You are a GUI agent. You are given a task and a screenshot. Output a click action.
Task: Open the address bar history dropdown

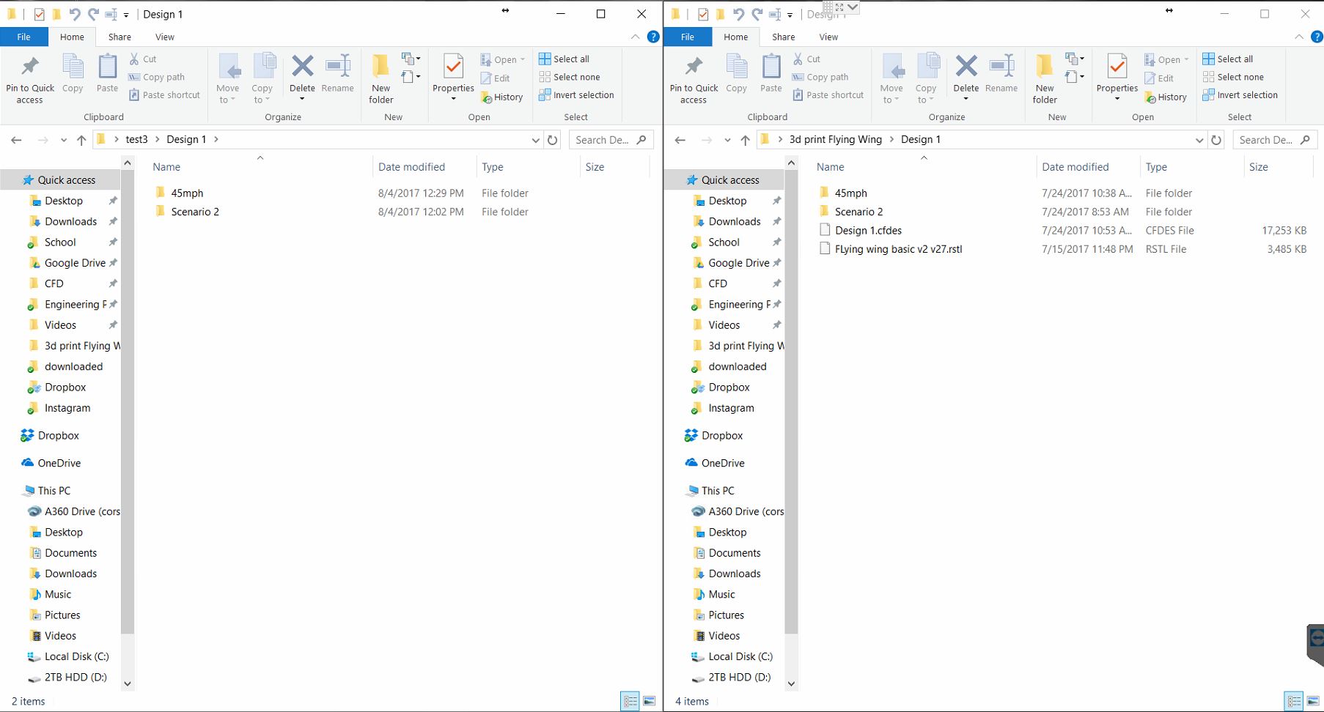[534, 139]
